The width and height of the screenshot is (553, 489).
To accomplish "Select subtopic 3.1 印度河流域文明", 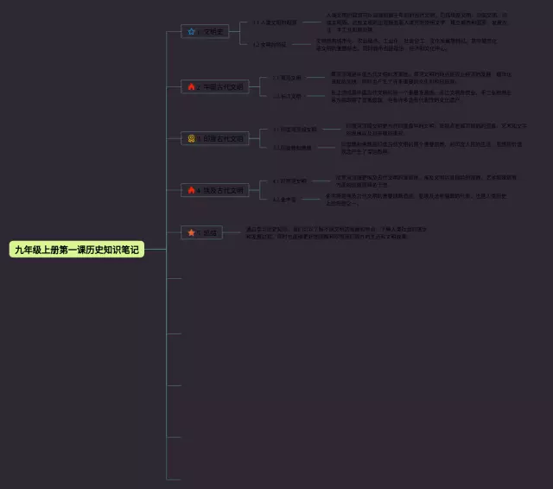I will (295, 130).
